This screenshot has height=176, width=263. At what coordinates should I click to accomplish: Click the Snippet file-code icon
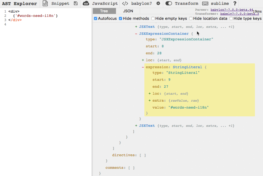pyautogui.click(x=45, y=3)
